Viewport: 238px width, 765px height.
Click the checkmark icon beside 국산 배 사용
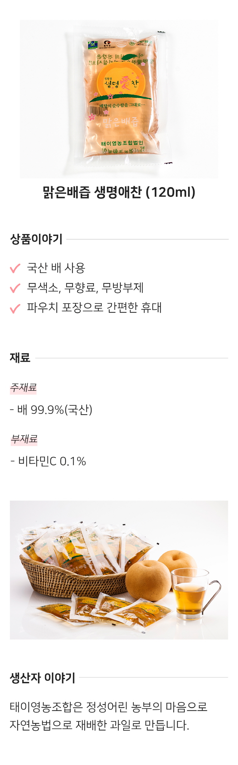coord(15,268)
